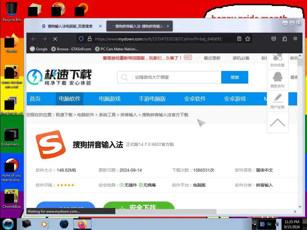This screenshot has width=307, height=230.
Task: Click the blue download button beside 安全下载
Action: tap(66, 205)
